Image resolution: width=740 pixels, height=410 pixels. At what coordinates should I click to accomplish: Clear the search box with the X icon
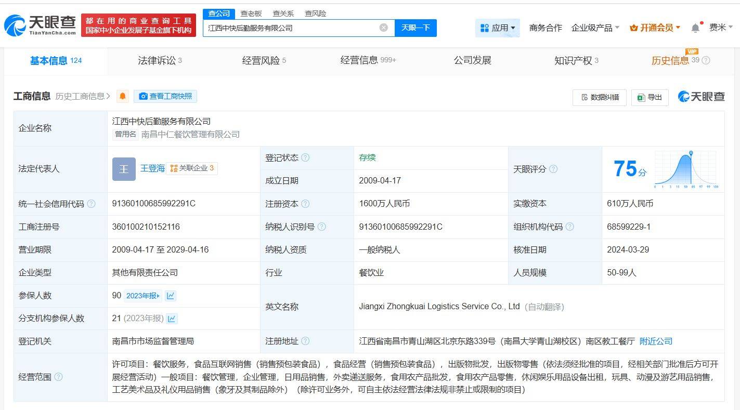pos(384,28)
